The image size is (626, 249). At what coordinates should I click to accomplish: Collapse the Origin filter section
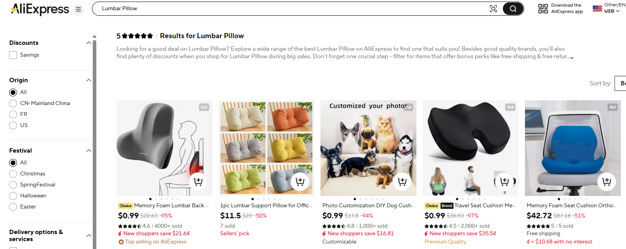88,80
